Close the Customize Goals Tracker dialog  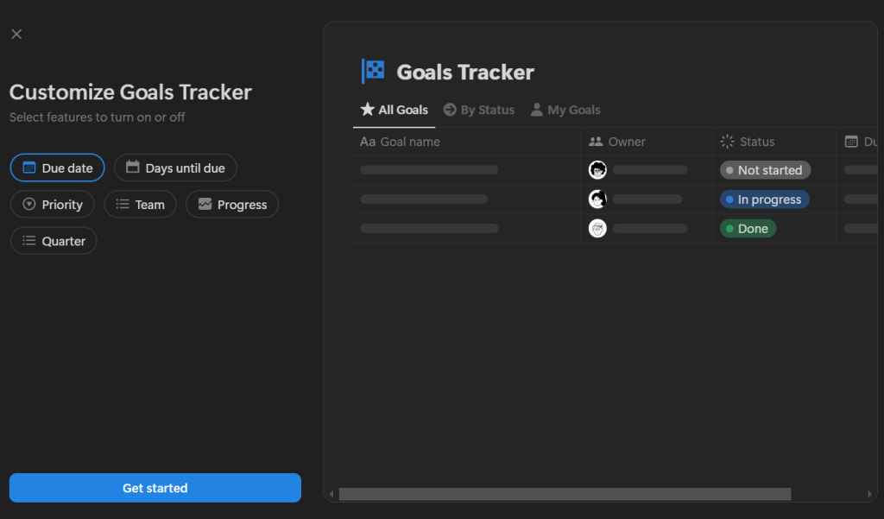point(16,35)
